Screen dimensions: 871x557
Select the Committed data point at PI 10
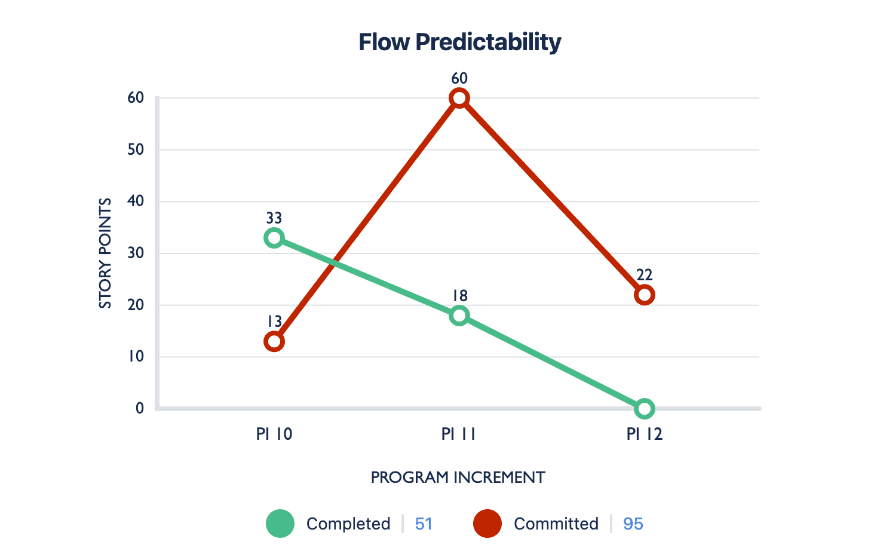click(274, 342)
